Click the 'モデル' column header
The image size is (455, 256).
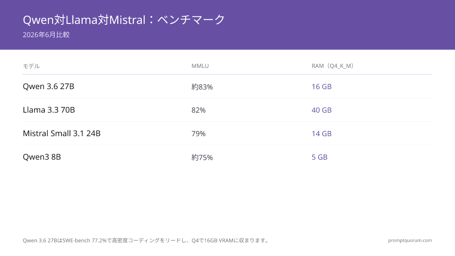coord(31,66)
